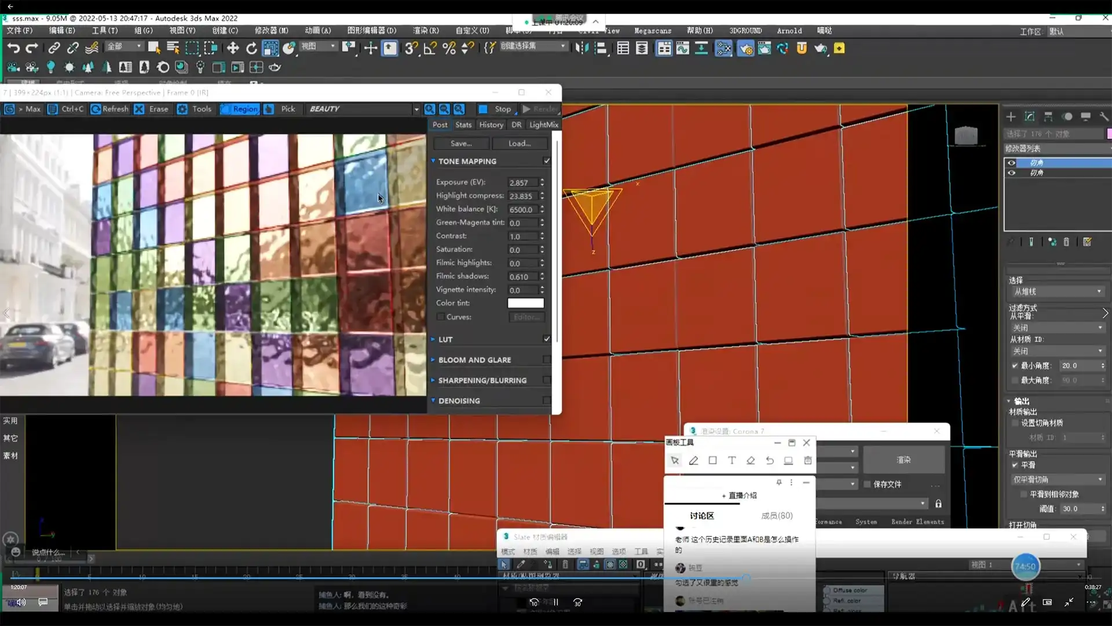Select the Move transform tool

[232, 48]
